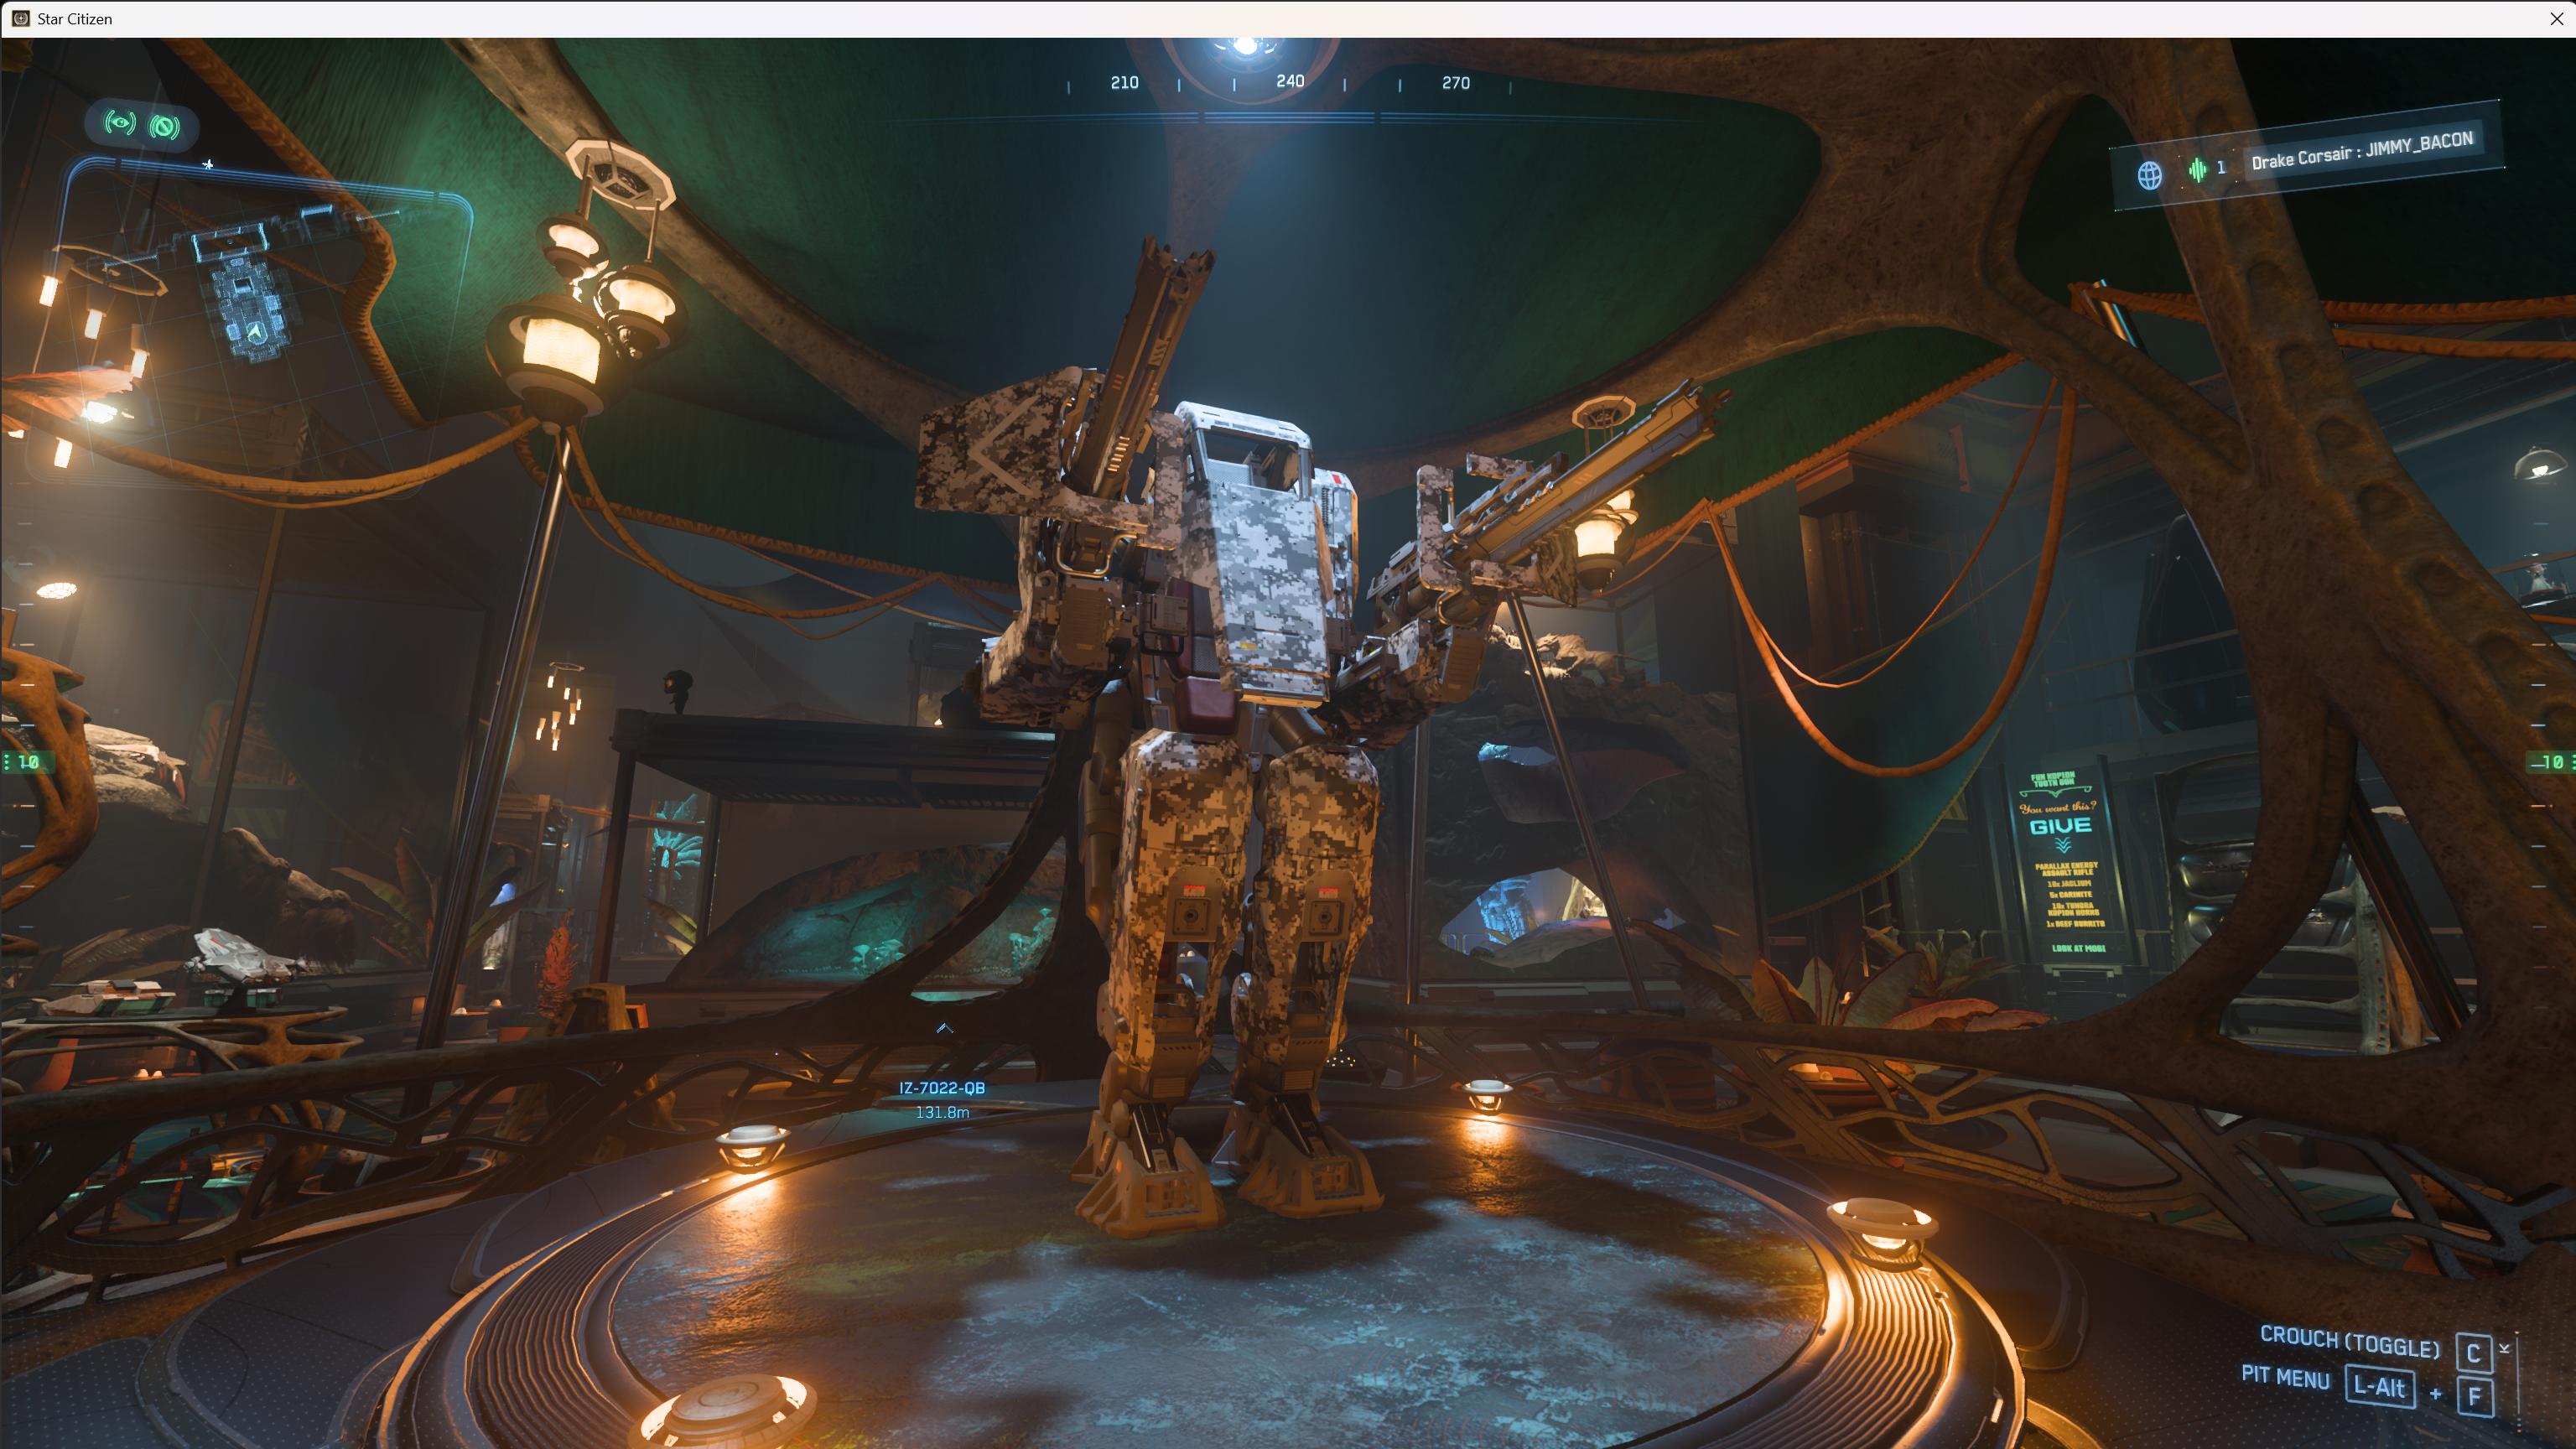Click the CROUCH (TOGGLE) hint label

pos(2349,1342)
